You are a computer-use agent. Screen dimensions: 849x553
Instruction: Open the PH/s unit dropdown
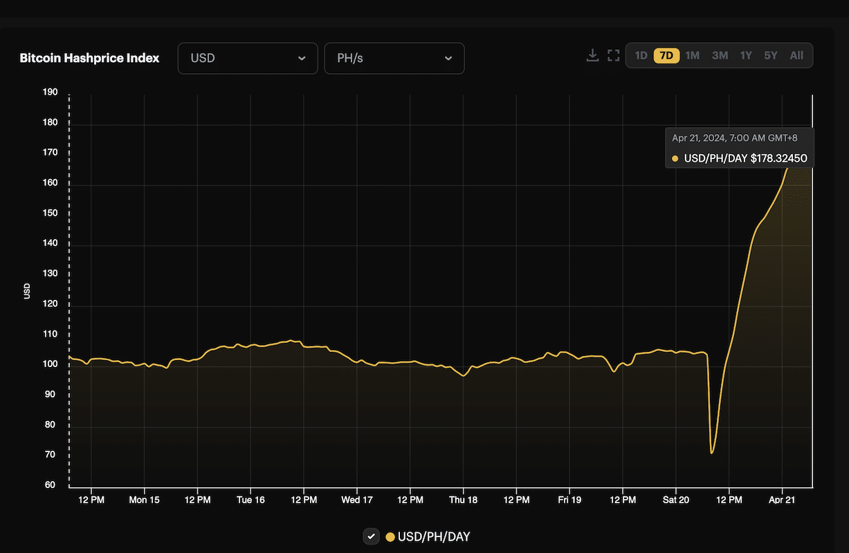pos(394,58)
